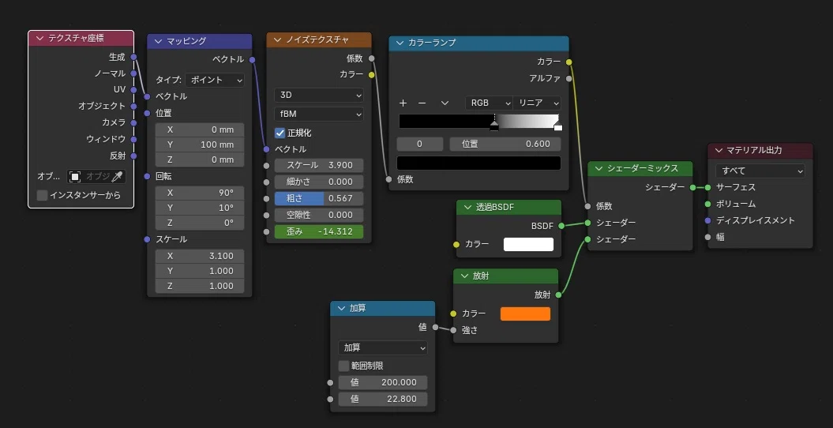Viewport: 833px width, 428px height.
Task: Click the orange color swatch in 放射 node
Action: [x=525, y=313]
